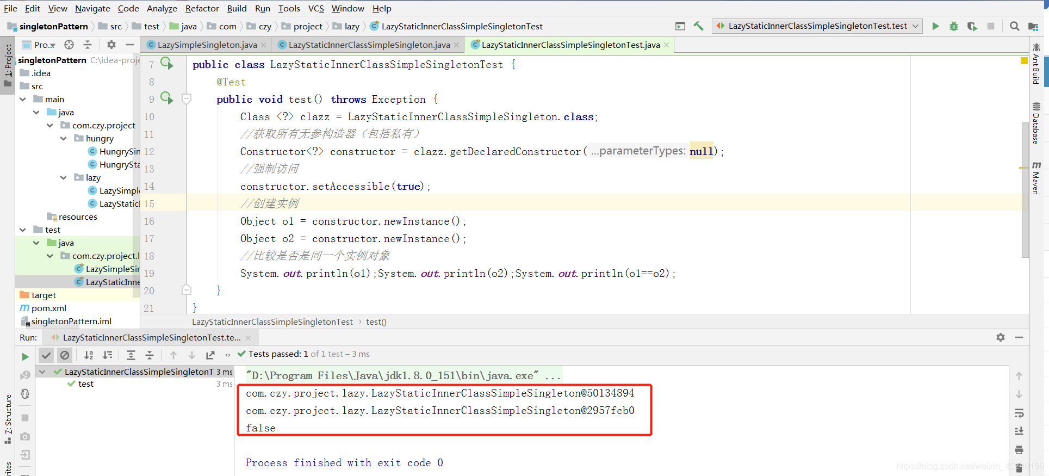This screenshot has height=476, width=1049.
Task: Hide the Project panel with minus icon
Action: pyautogui.click(x=129, y=45)
